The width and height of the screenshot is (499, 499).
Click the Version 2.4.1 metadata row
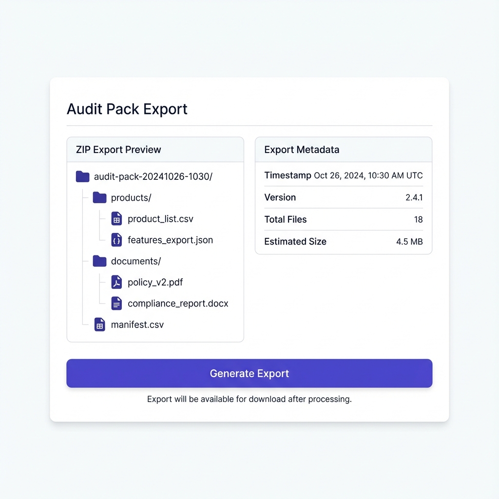click(x=343, y=197)
